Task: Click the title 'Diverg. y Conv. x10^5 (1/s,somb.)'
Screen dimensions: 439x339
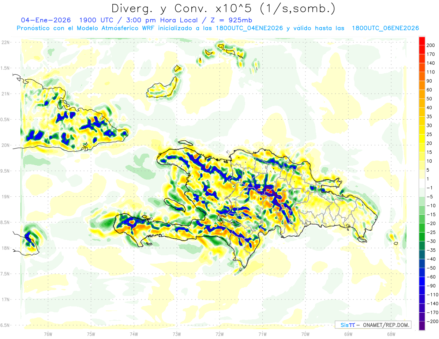Action: click(x=223, y=8)
